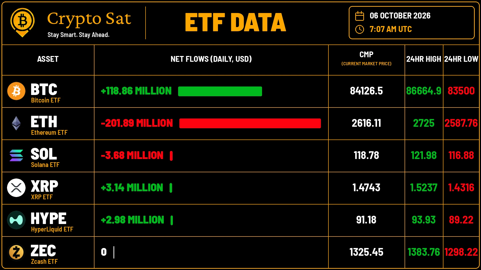Screen dimensions: 481x270
Task: Click the Zcash coin icon
Action: pyautogui.click(x=16, y=252)
